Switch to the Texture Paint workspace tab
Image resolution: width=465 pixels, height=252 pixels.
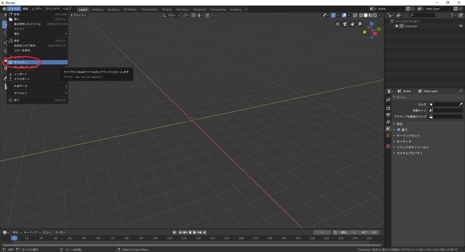tap(149, 9)
